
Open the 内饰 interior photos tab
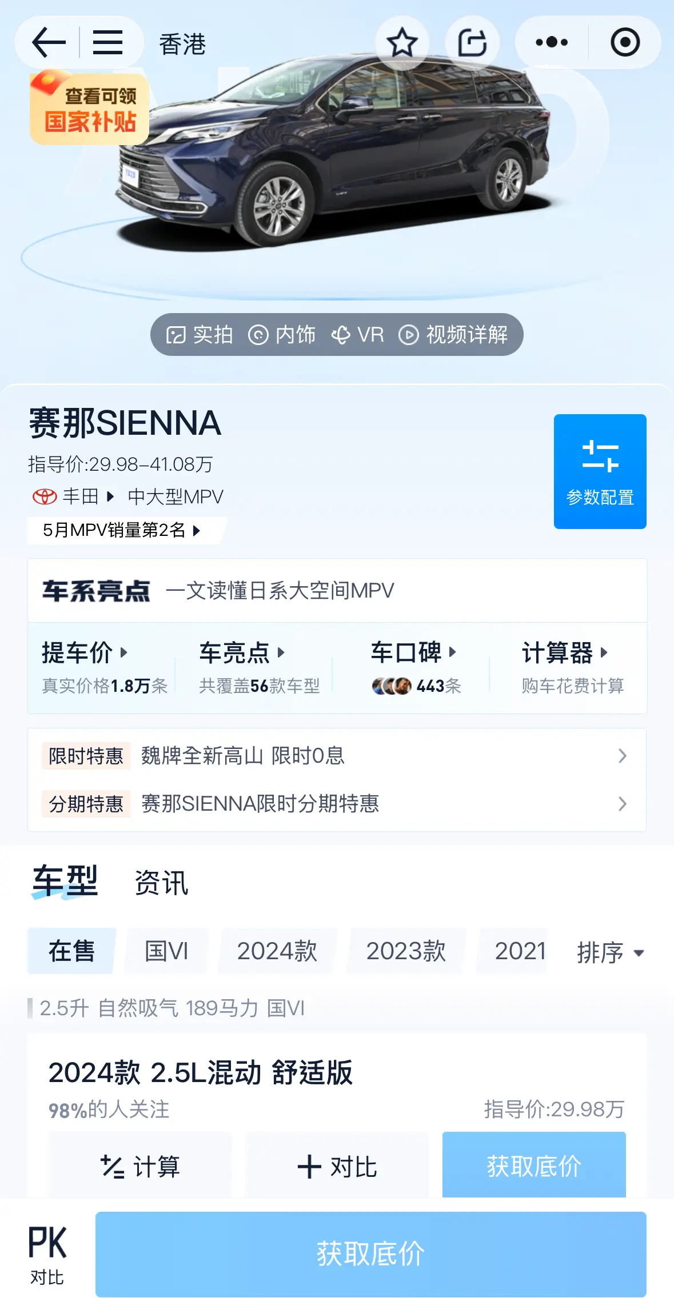point(282,335)
